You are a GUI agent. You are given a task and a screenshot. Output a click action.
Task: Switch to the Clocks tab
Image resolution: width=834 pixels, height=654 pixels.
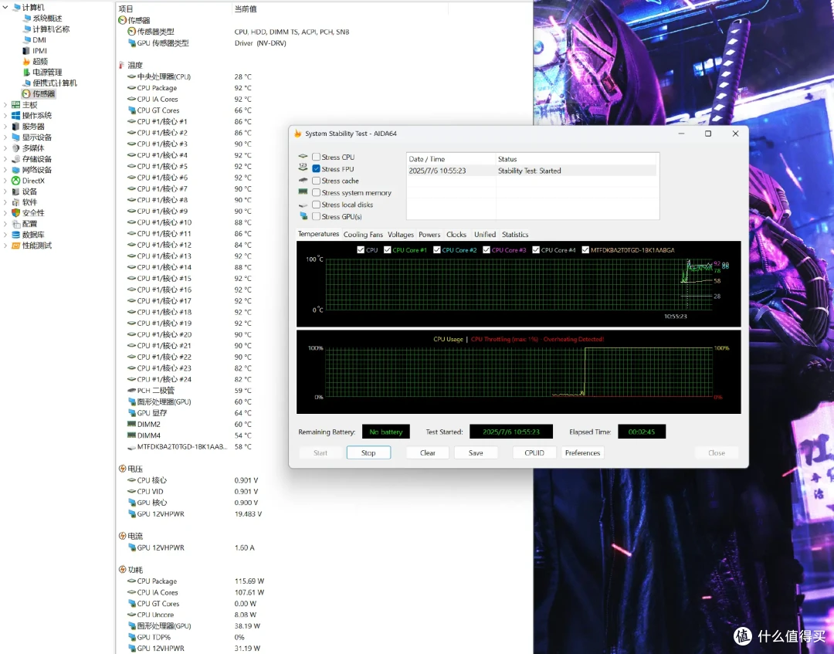tap(456, 235)
